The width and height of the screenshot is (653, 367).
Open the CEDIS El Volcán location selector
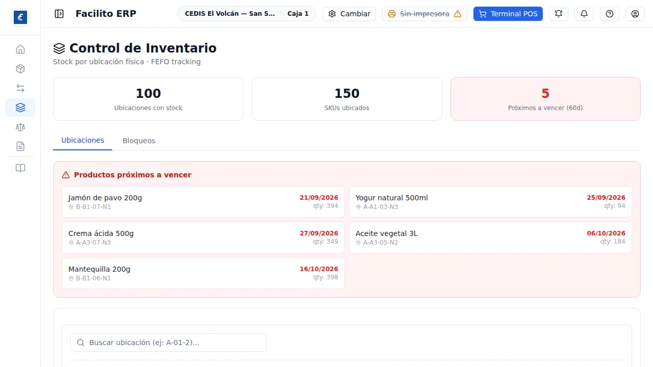point(246,14)
